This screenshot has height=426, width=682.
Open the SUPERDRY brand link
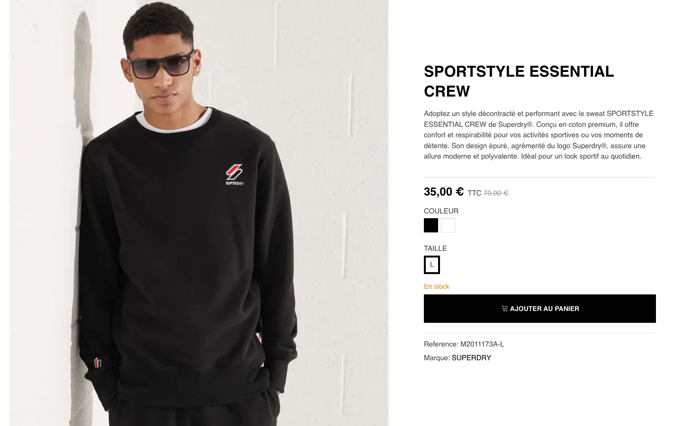point(471,358)
